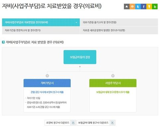Click the square bullet icon by section heading

3,42
